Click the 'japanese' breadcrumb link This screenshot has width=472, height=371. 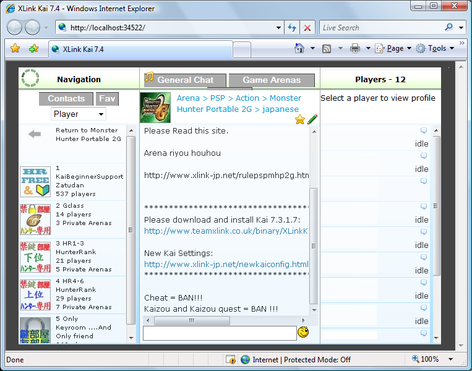[x=280, y=109]
